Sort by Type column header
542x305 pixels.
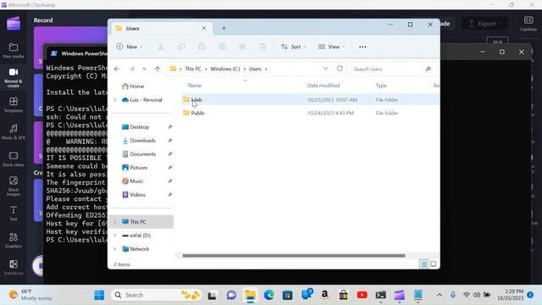point(381,86)
